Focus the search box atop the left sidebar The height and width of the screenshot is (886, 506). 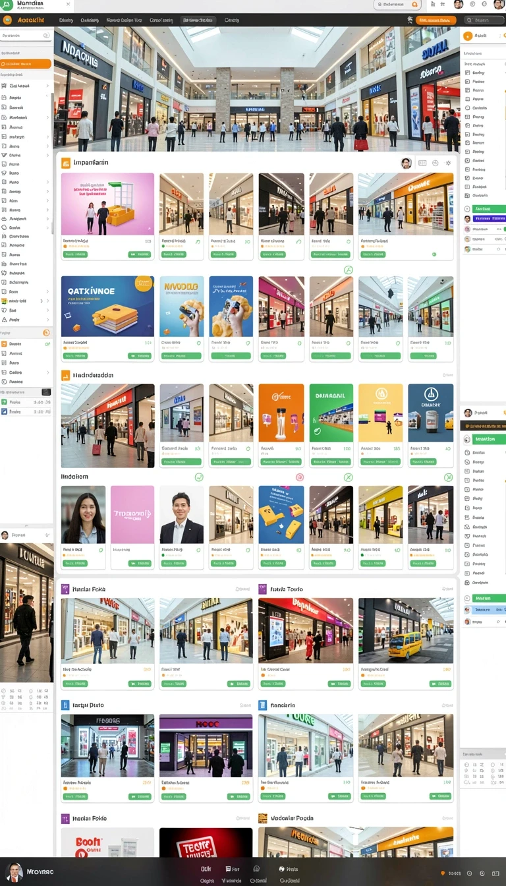pyautogui.click(x=26, y=36)
